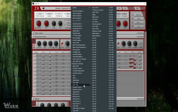The width and height of the screenshot is (178, 112).
Task: Open the Octave selector
Action: (x=67, y=14)
